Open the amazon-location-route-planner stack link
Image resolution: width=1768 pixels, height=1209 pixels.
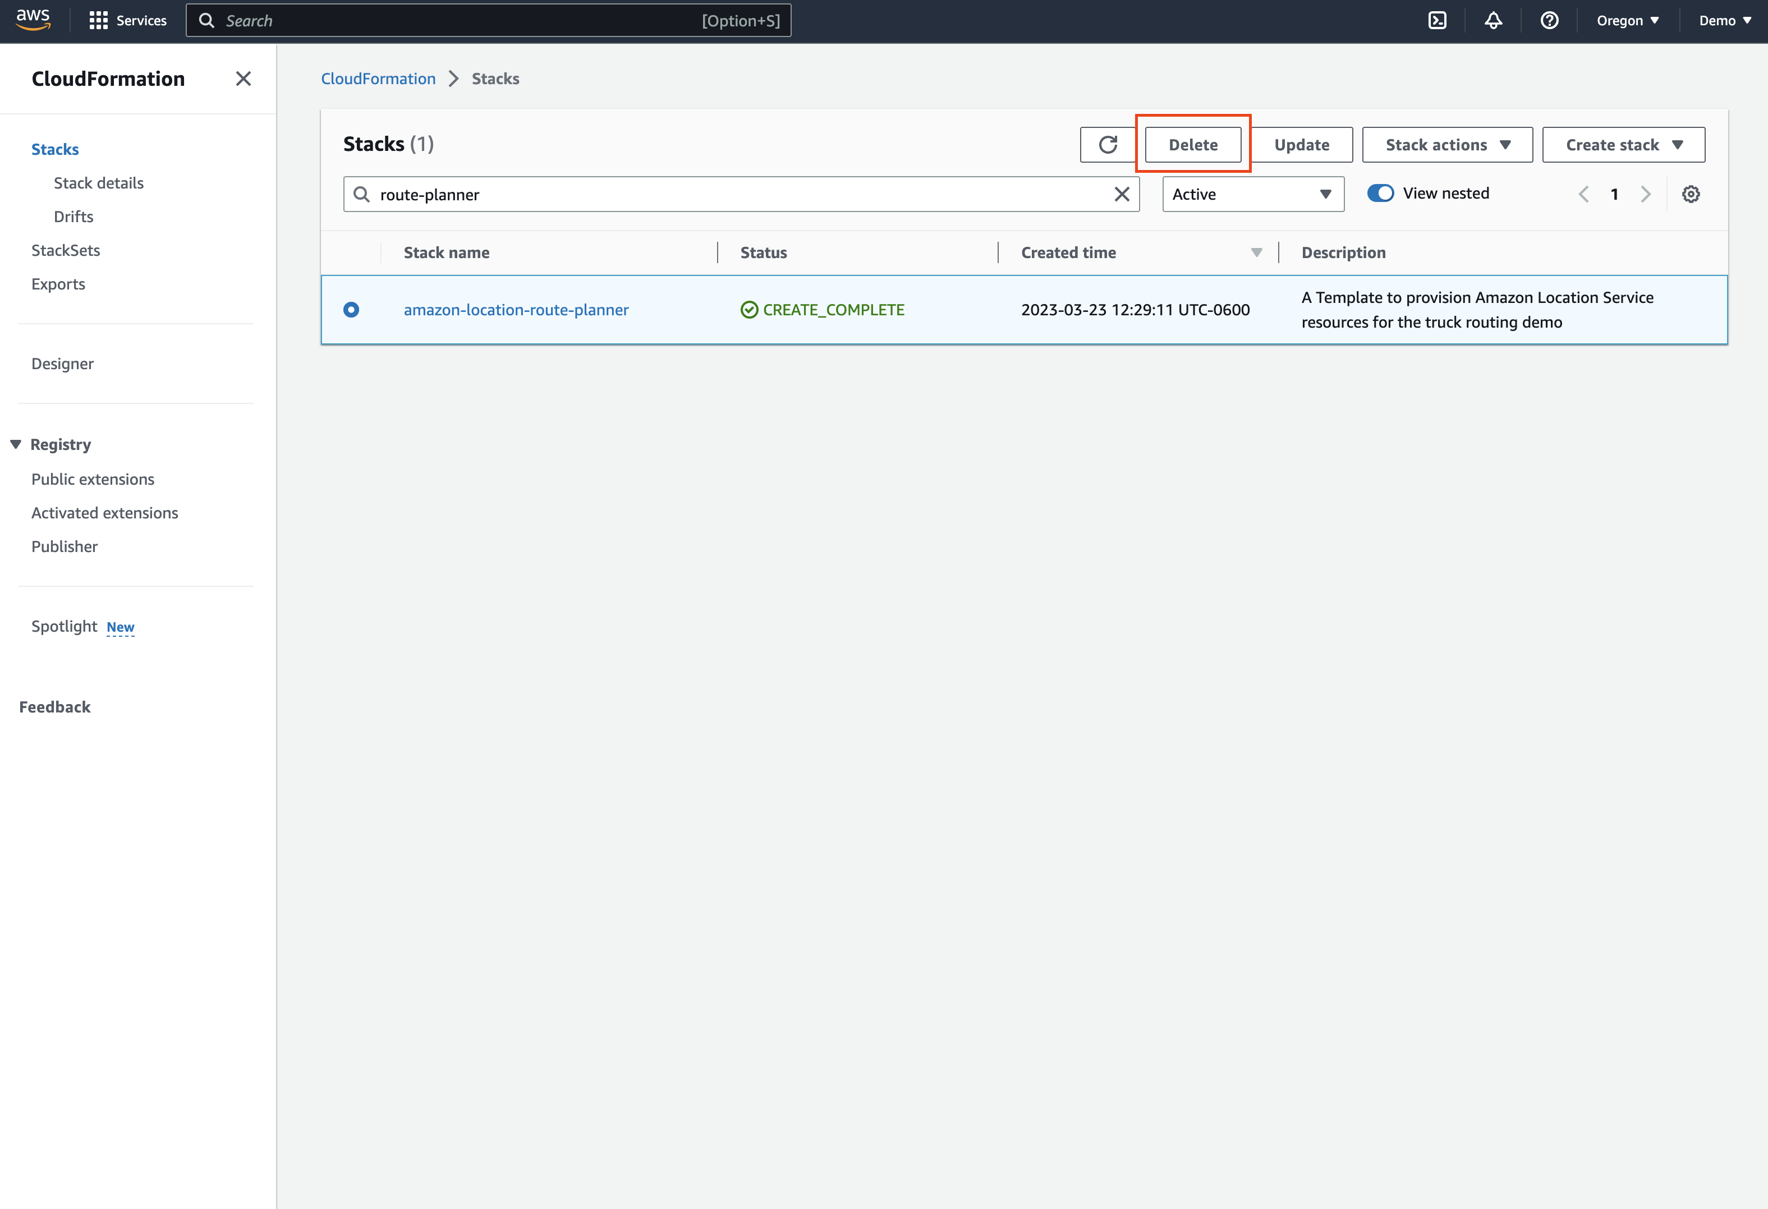(517, 310)
